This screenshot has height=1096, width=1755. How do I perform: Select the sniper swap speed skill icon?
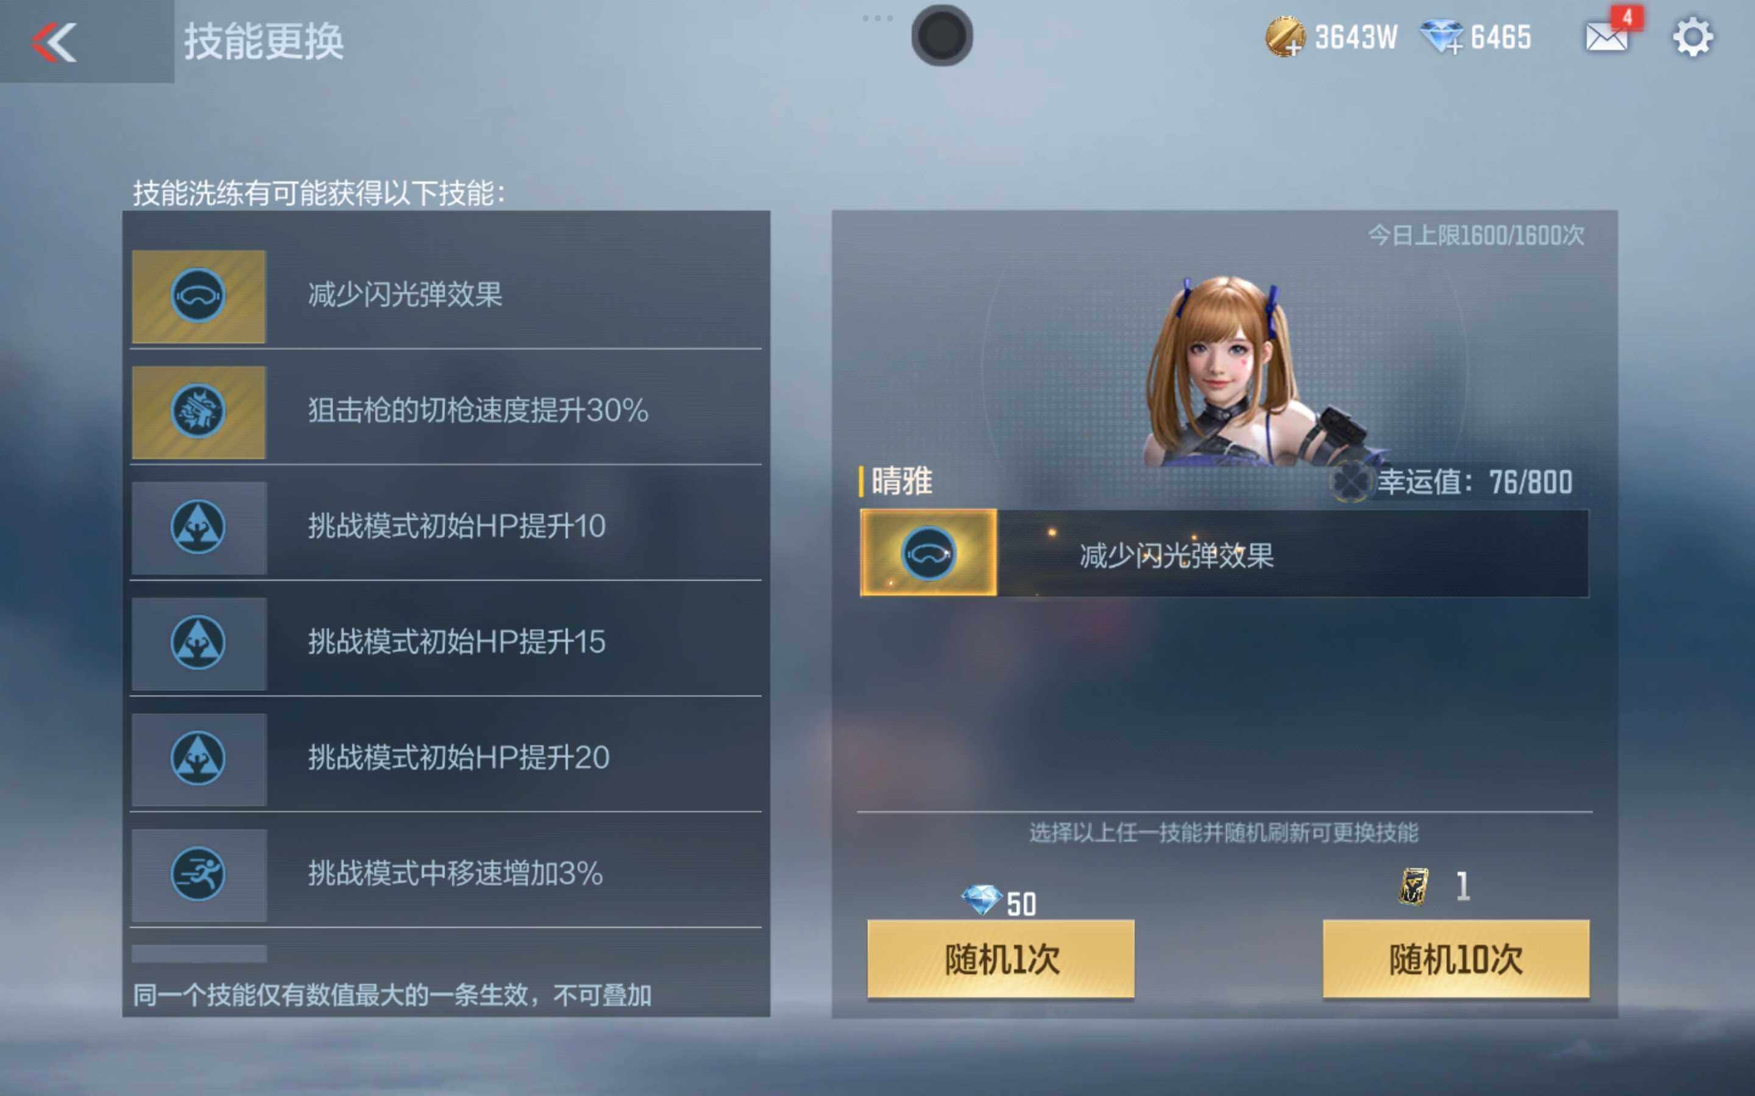pyautogui.click(x=199, y=412)
